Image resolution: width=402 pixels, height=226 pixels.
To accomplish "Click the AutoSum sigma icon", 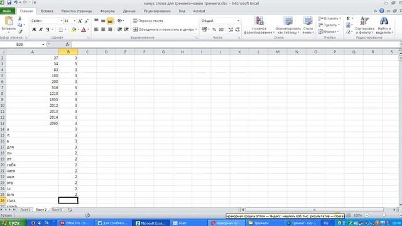I will point(348,18).
